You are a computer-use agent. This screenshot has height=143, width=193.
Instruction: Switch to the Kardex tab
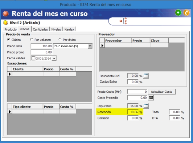69,29
